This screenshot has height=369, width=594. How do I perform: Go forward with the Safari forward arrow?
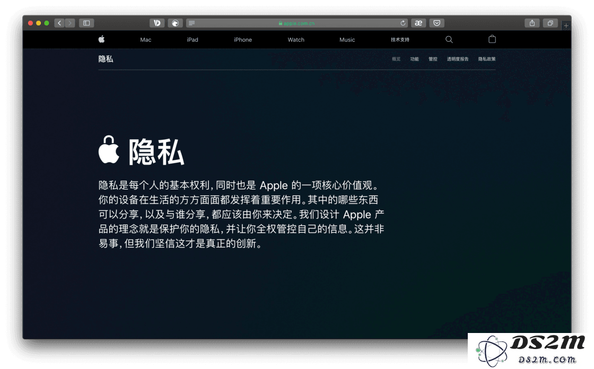click(x=69, y=23)
